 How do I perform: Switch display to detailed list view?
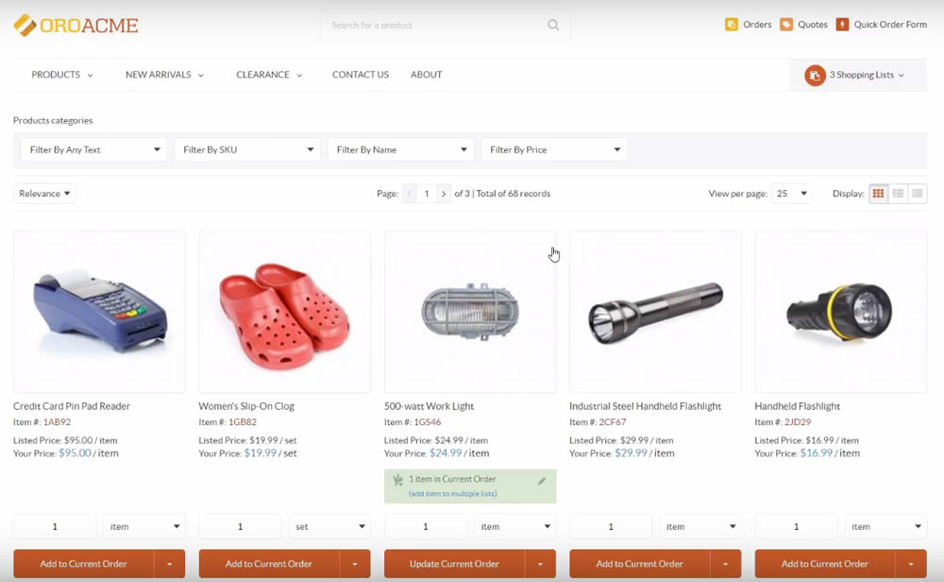click(897, 193)
